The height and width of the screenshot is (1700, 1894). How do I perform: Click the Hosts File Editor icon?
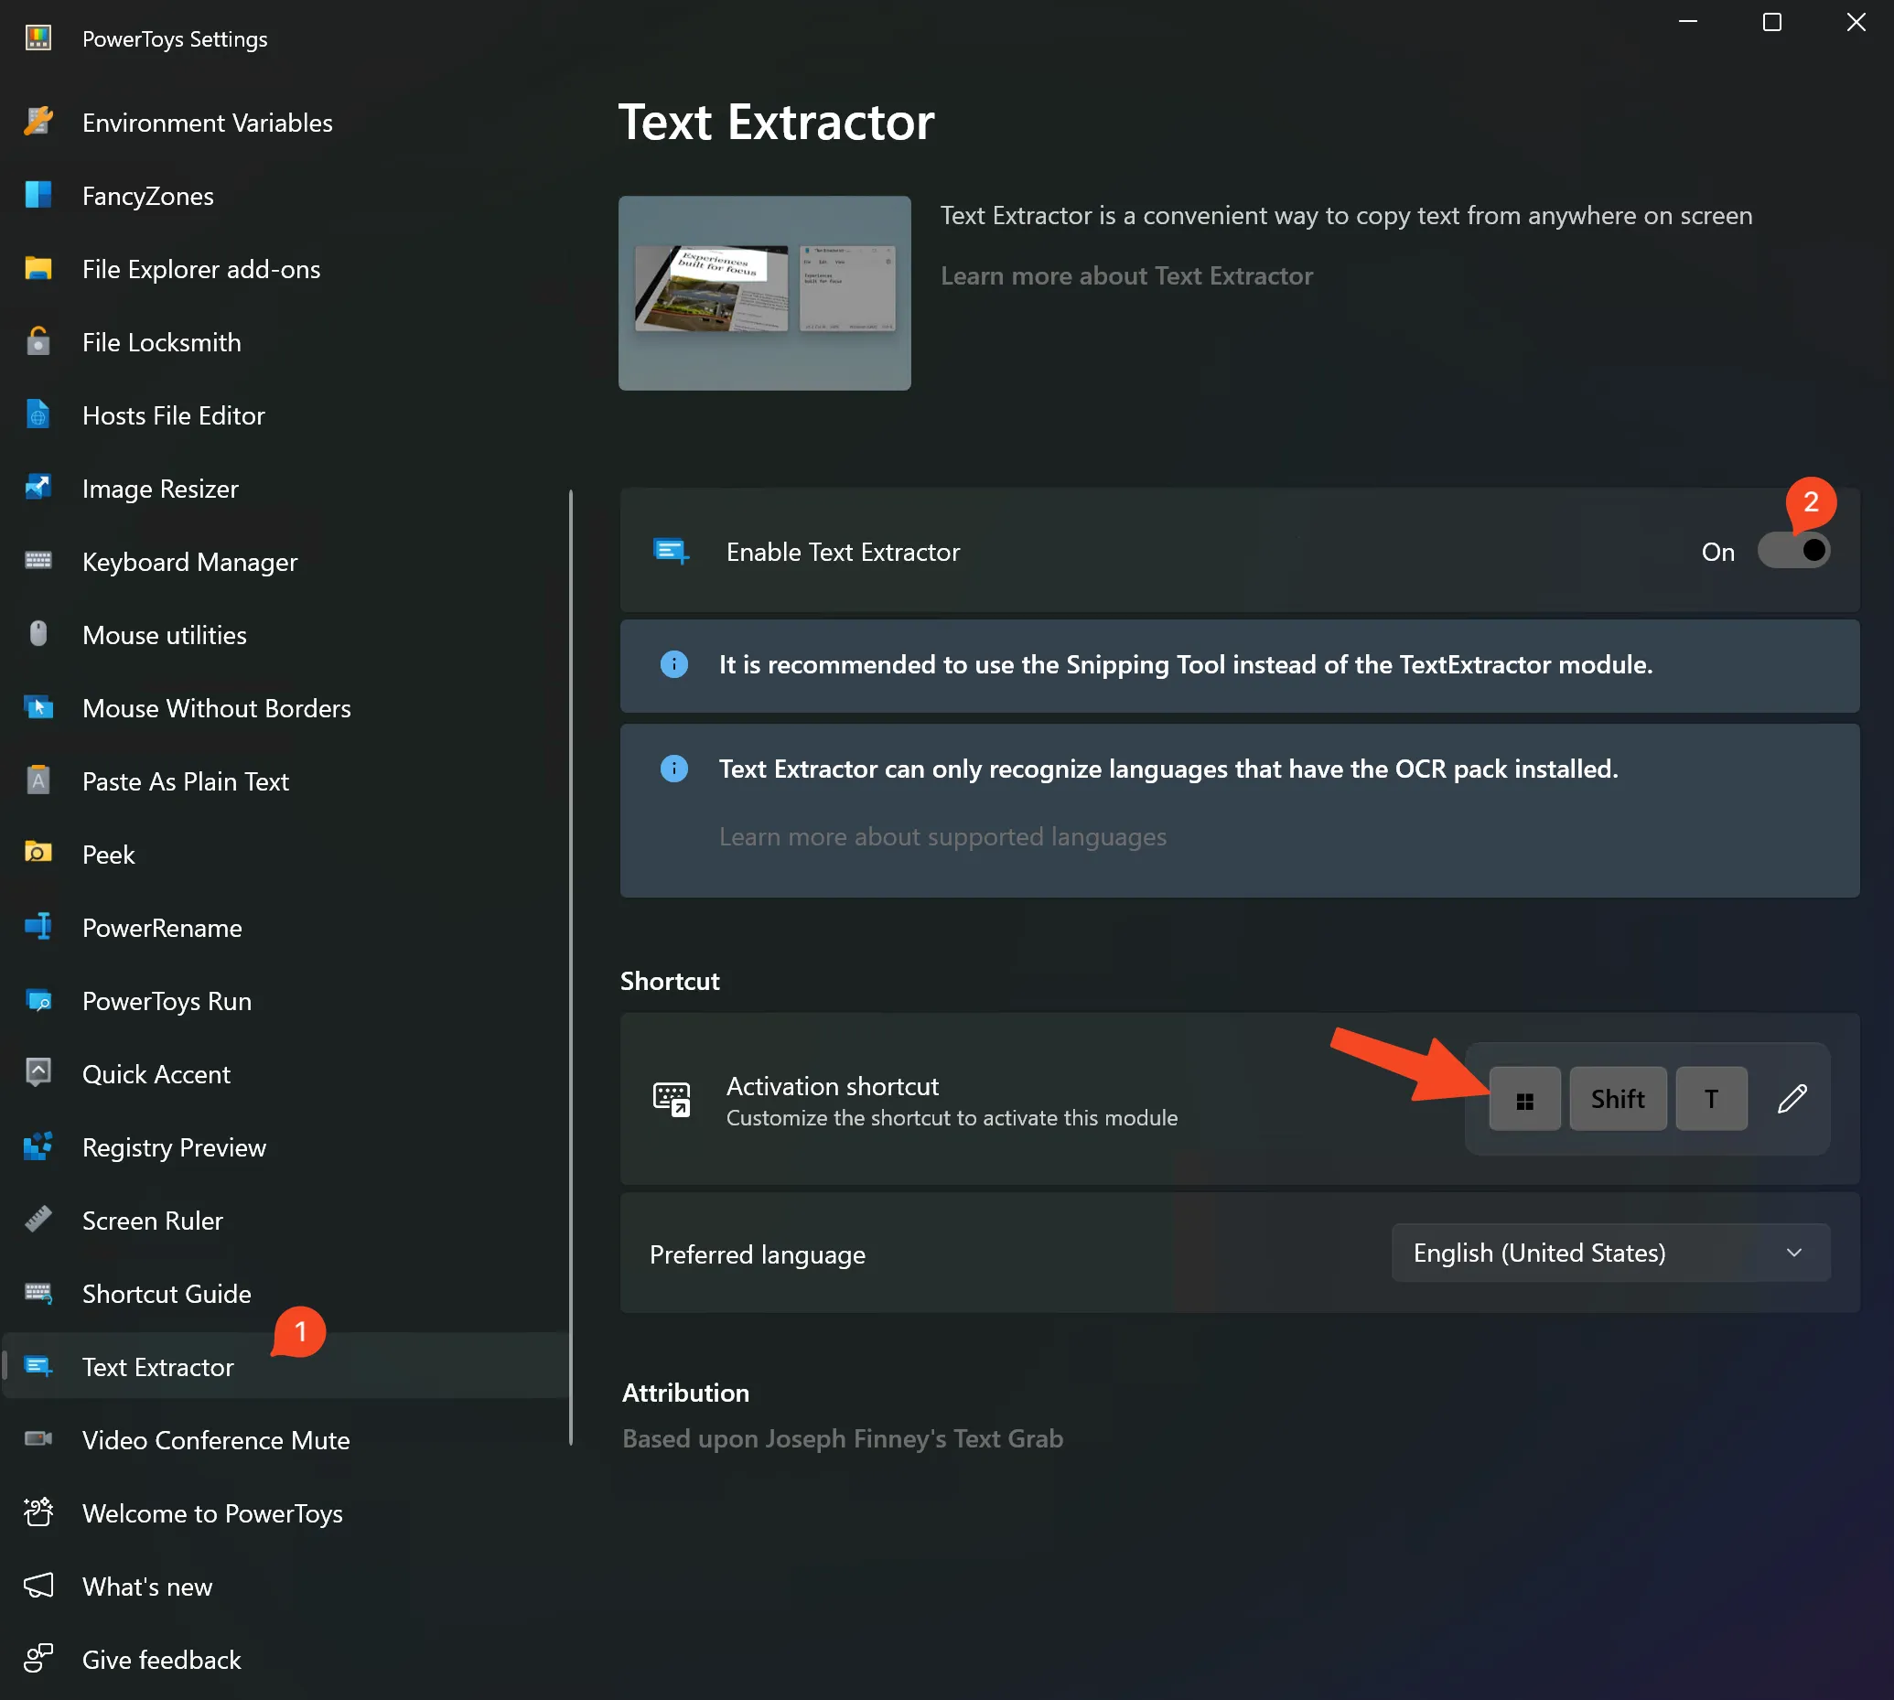pos(38,414)
